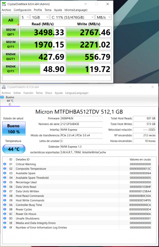This screenshot has width=159, height=247.
Task: Click the Valores en crudo column header
Action: coord(140,159)
